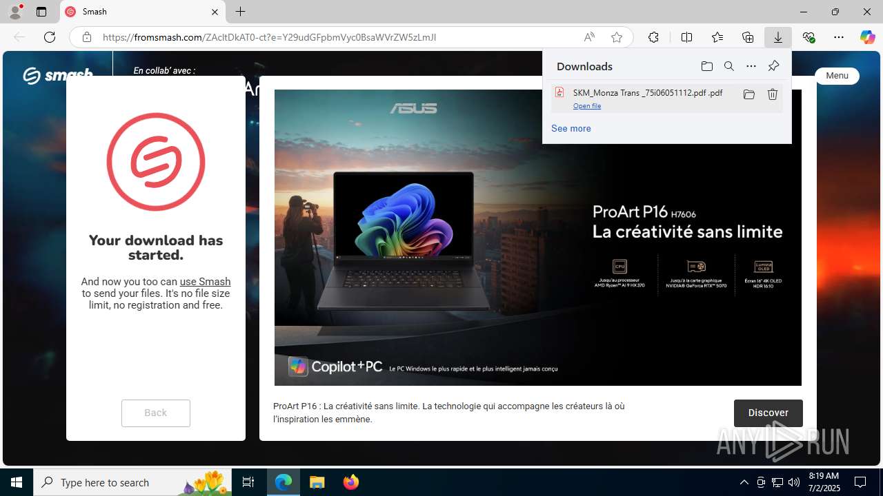Open the Extensions puzzle icon
This screenshot has width=883, height=496.
coord(653,37)
